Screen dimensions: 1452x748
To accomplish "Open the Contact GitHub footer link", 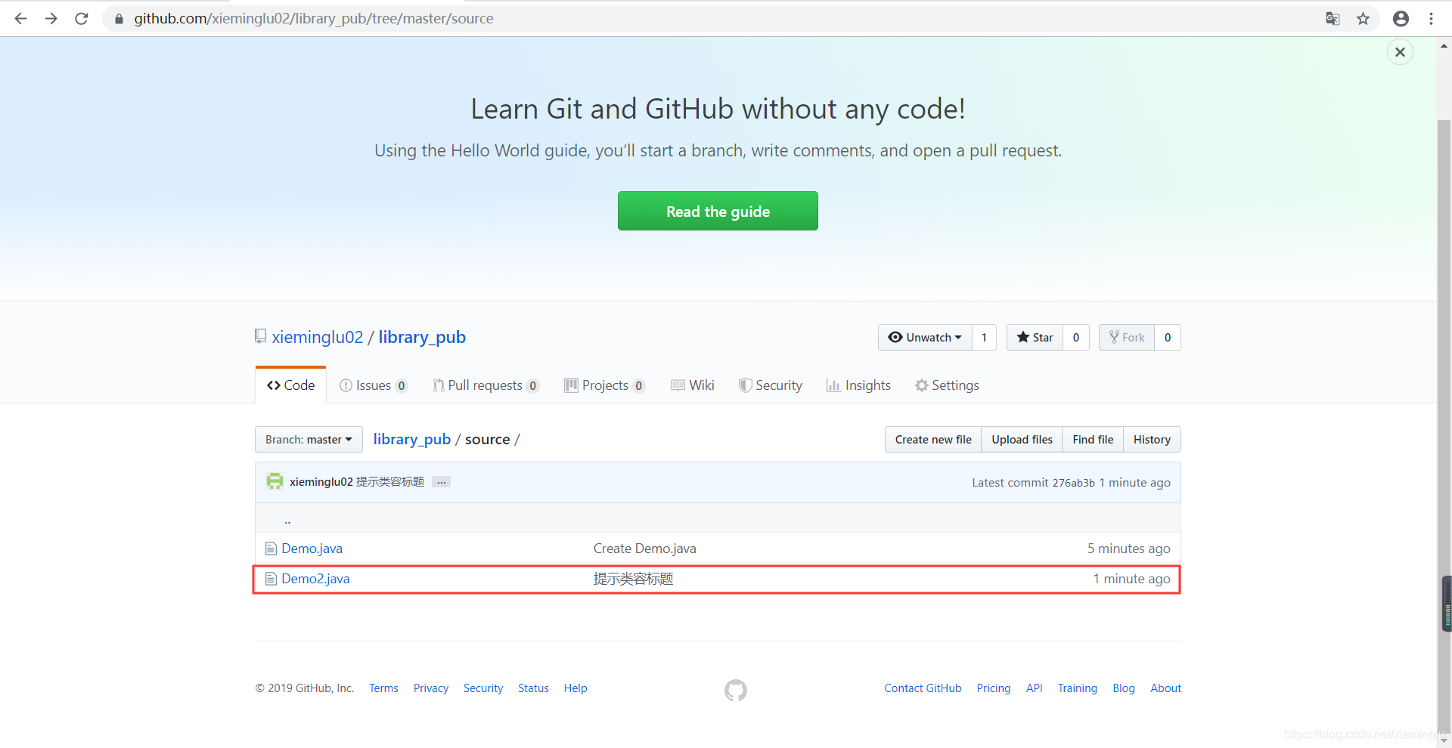I will pyautogui.click(x=923, y=688).
